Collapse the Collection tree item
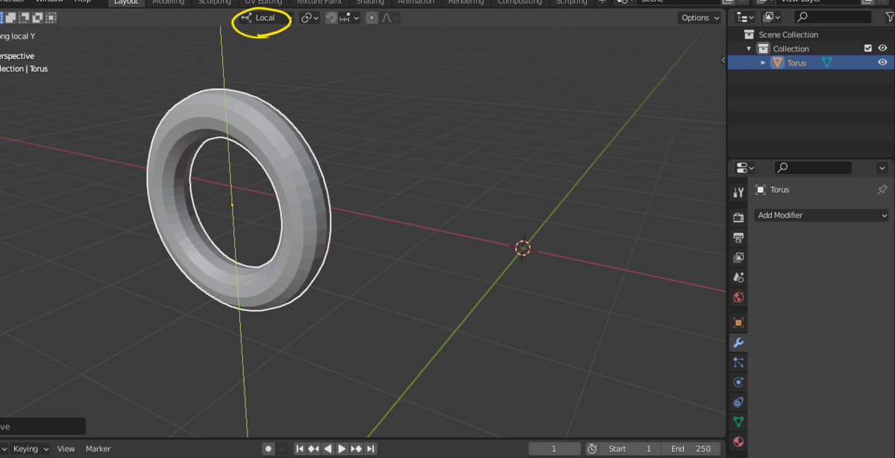Viewport: 895px width, 458px height. 749,48
